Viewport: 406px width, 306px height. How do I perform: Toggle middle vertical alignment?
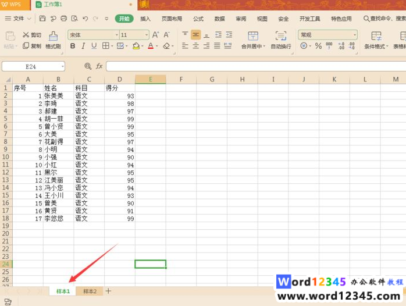[x=196, y=35]
